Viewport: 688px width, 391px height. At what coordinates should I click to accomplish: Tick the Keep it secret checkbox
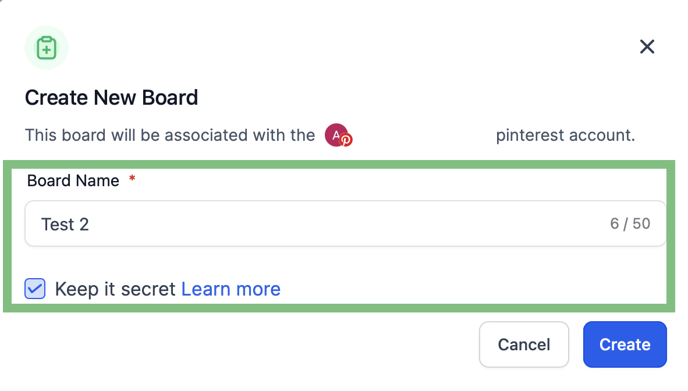point(35,289)
